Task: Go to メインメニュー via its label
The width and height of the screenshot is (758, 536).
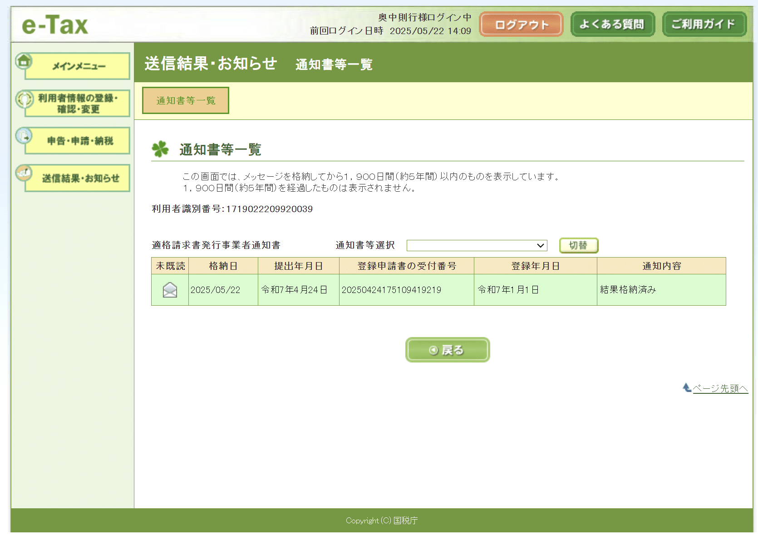Action: 79,66
